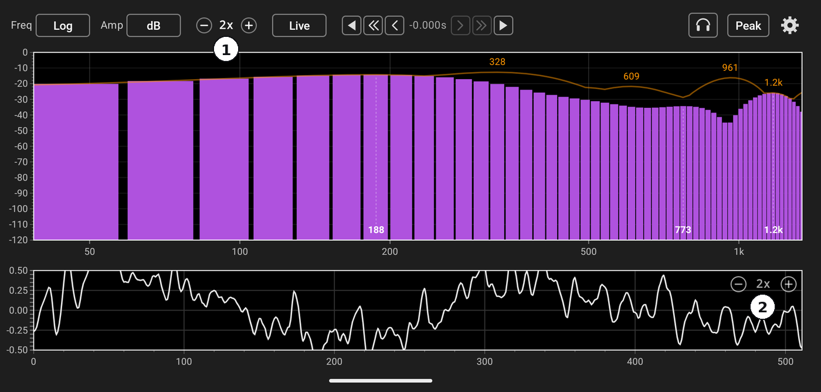Click the white 1.2k frequency marker
Screen dimensions: 821x392
pos(773,230)
